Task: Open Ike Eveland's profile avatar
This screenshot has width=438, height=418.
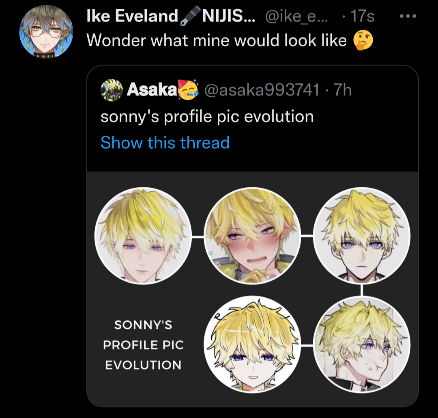Action: coord(46,32)
